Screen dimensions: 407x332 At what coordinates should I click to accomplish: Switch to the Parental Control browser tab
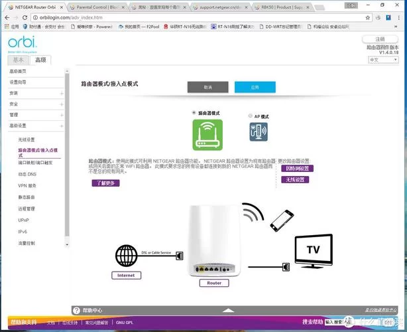pyautogui.click(x=96, y=7)
